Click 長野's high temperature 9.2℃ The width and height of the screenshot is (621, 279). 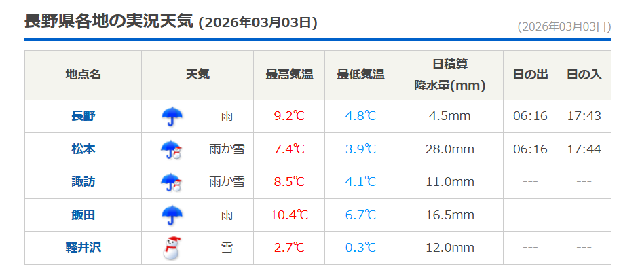[289, 116]
